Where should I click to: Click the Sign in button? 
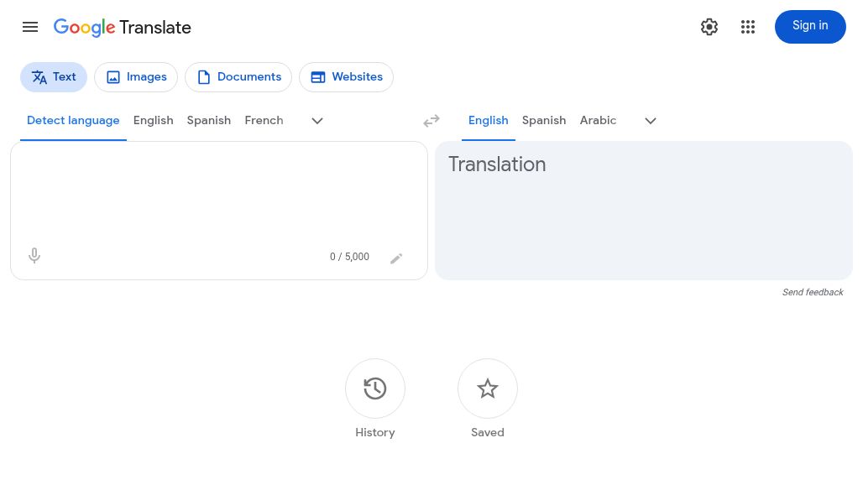tap(810, 26)
